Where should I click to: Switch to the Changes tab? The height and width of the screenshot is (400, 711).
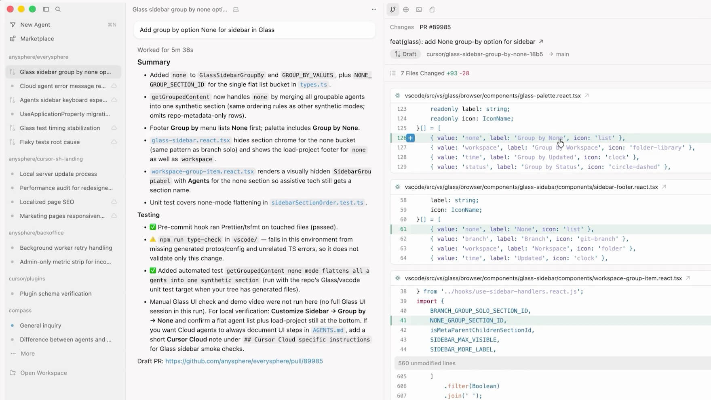(401, 27)
